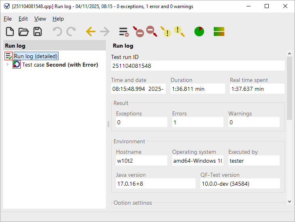
Task: Select the Run log (detailed) tree item
Action: tap(36, 56)
